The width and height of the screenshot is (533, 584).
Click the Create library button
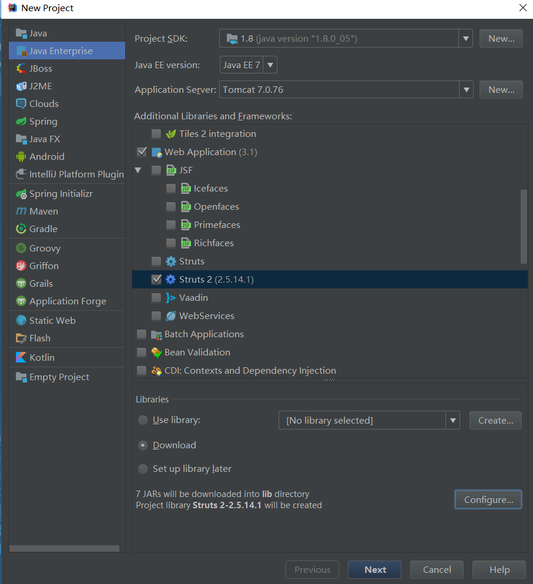[x=495, y=421]
